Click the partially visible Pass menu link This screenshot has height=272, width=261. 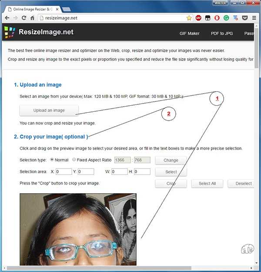pos(249,34)
